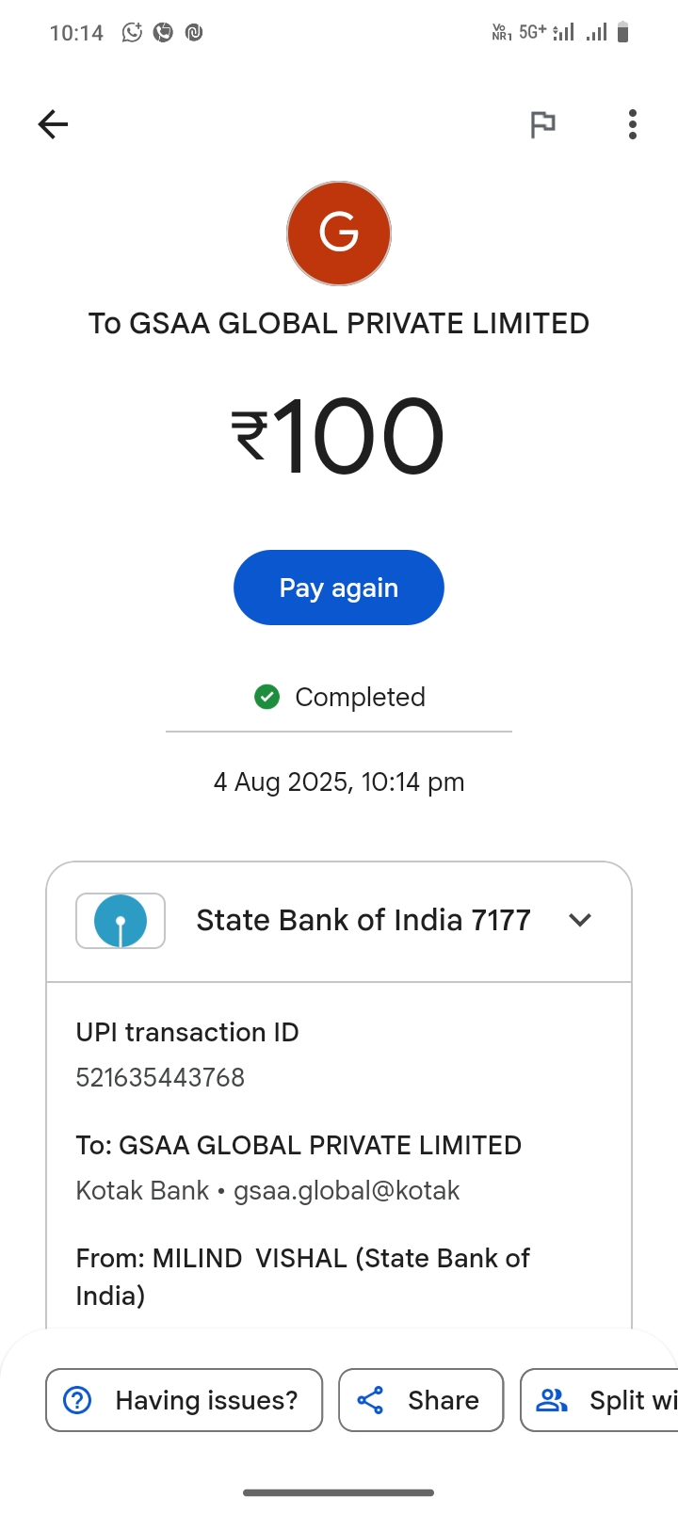Tap the report flag icon
Viewport: 678px width, 1514px height.
(542, 124)
